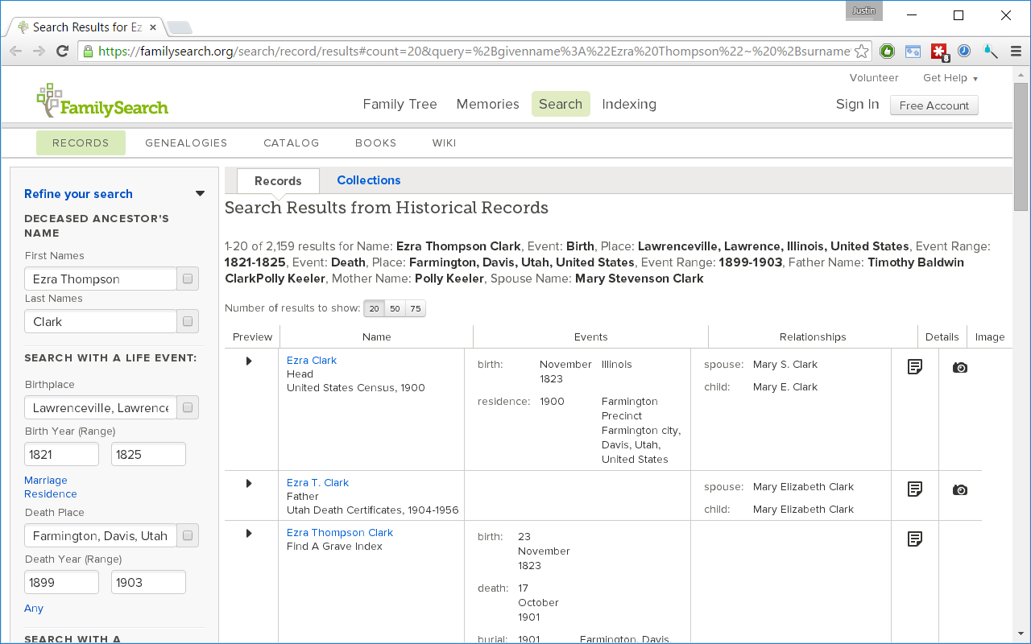The width and height of the screenshot is (1031, 644).
Task: Open the Volunteer link
Action: click(874, 78)
